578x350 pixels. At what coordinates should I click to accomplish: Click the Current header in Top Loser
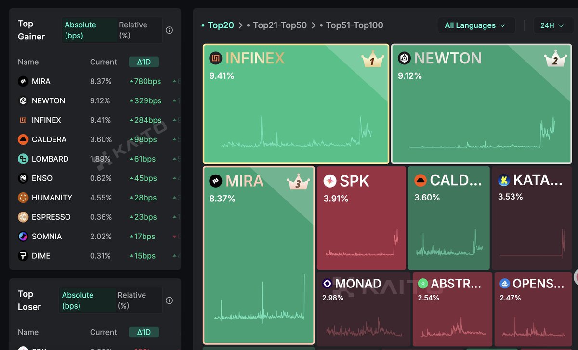[104, 332]
